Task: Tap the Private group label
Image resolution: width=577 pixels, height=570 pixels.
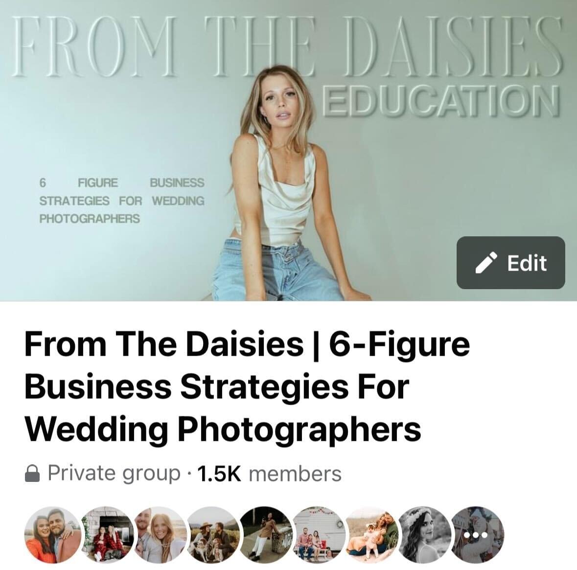Action: [x=114, y=473]
